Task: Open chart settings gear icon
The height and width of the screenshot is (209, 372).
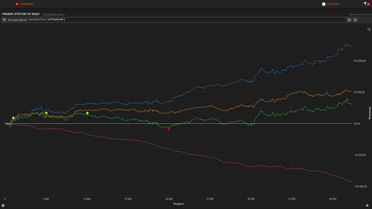Action: pyautogui.click(x=3, y=205)
